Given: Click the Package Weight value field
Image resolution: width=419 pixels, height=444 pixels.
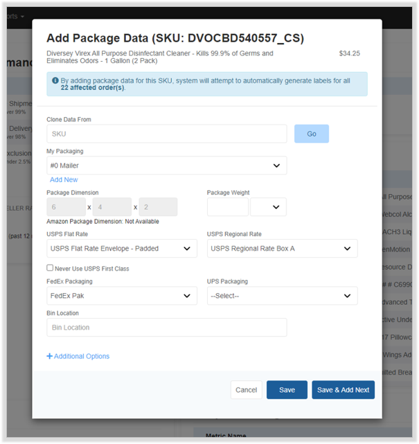Looking at the screenshot, I should pos(228,207).
